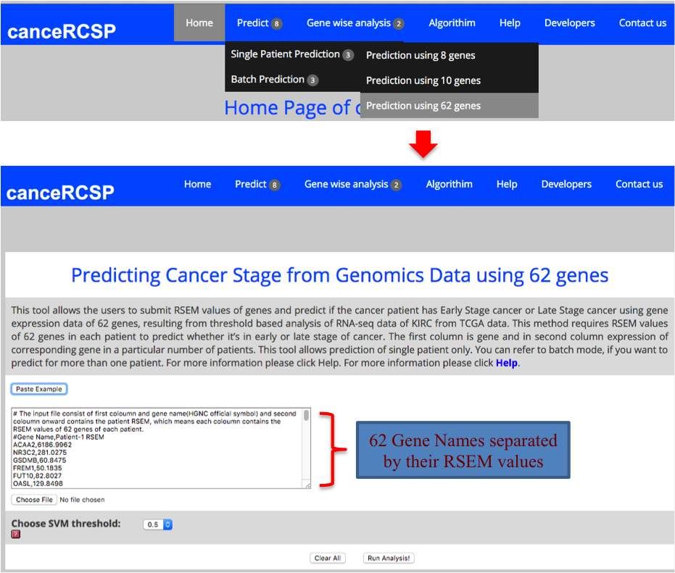Go to Developers in the upper navbar
This screenshot has width=675, height=573.
[569, 23]
